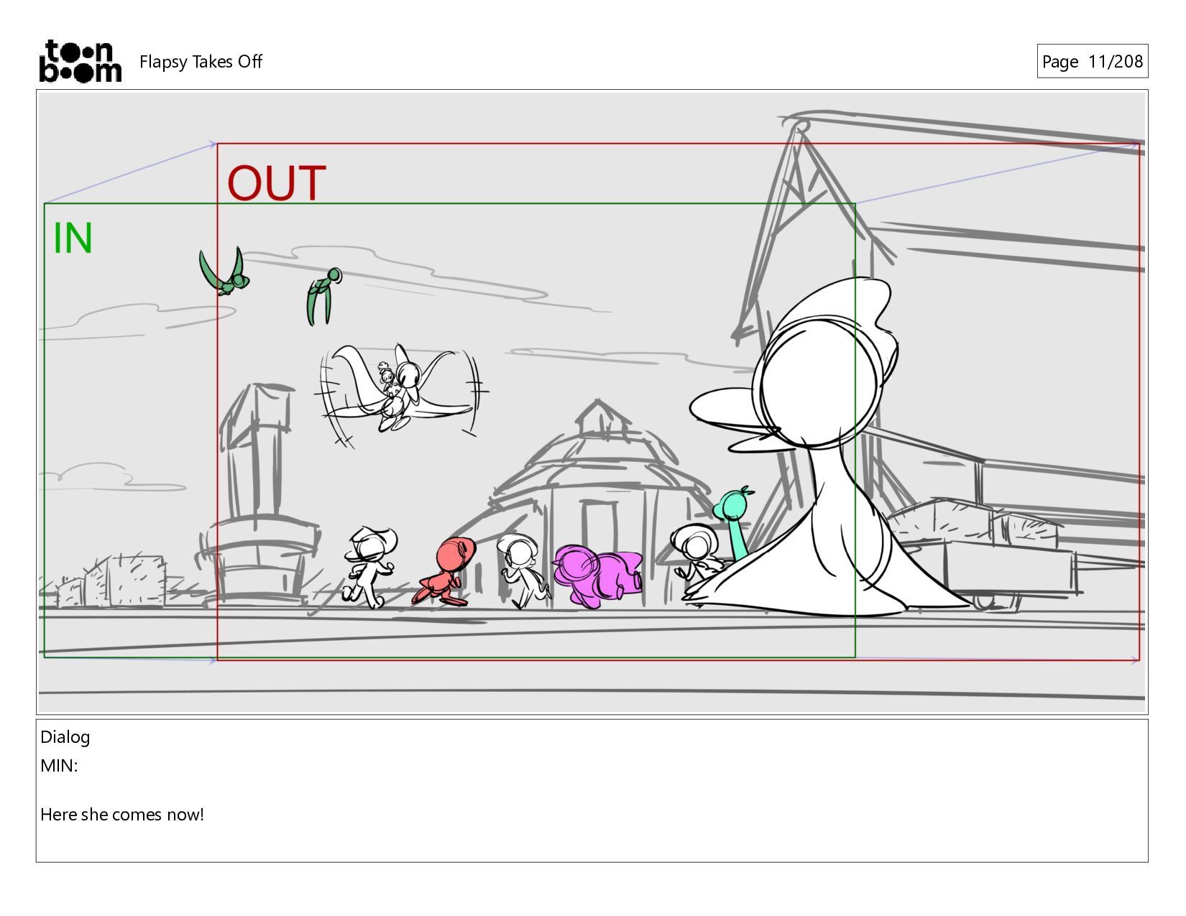Viewport: 1186px width, 916px height.
Task: Click the teal long-necked character
Action: click(734, 522)
